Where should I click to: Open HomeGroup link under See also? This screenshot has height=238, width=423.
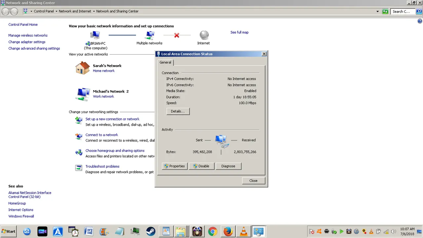pos(17,203)
